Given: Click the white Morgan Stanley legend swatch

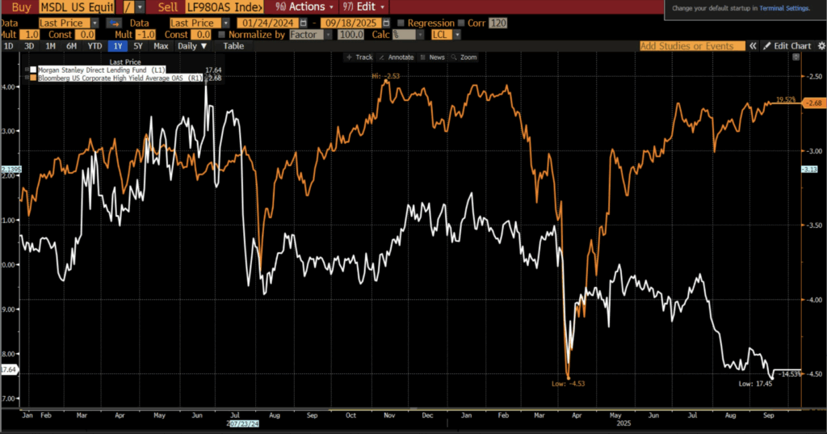Looking at the screenshot, I should pos(33,70).
